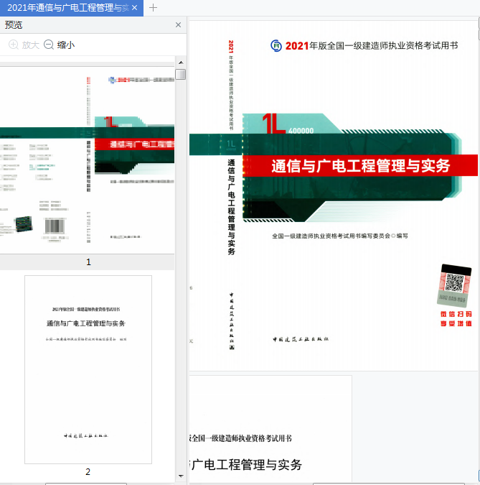Close the 预览 preview panel
480x485 pixels.
pyautogui.click(x=178, y=24)
